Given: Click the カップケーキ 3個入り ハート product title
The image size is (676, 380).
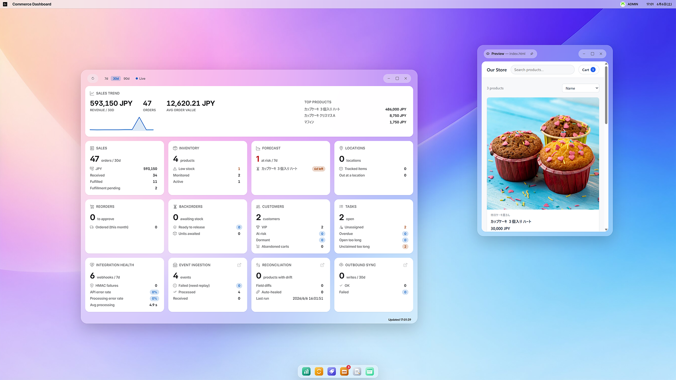Looking at the screenshot, I should click(511, 221).
